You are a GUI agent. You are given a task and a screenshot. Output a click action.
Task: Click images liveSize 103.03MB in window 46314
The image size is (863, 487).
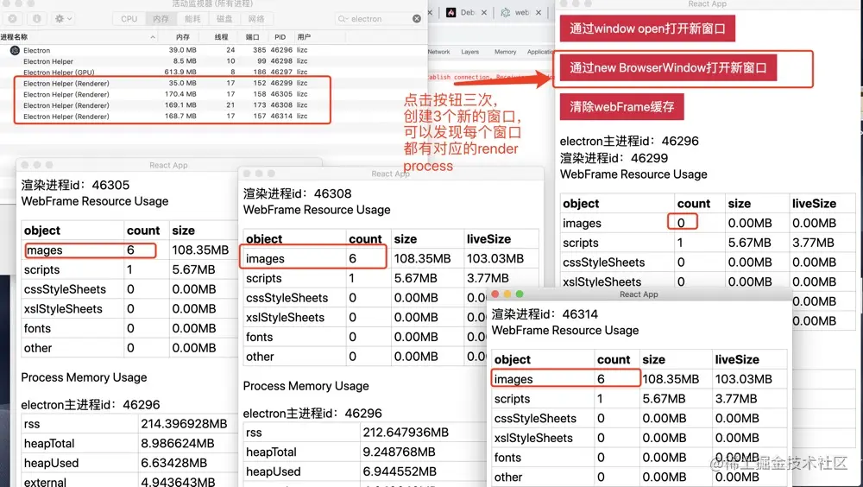click(743, 379)
